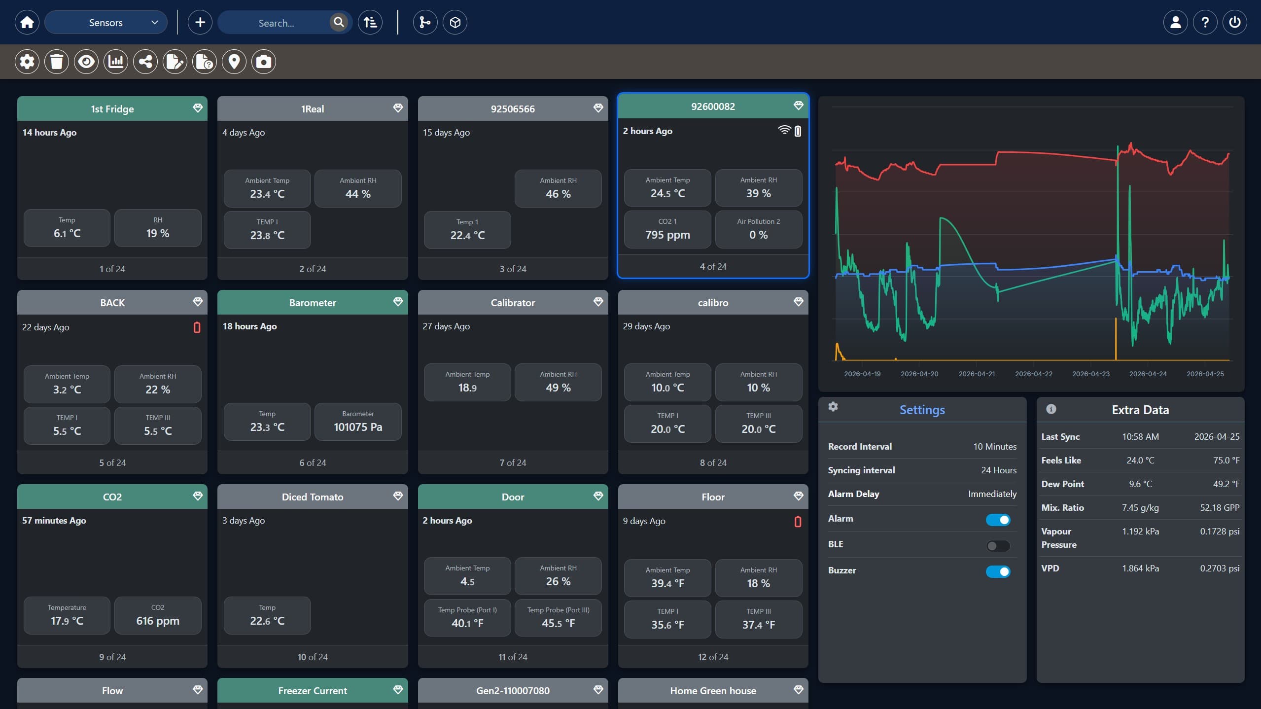
Task: Click the trash delete icon
Action: (57, 62)
